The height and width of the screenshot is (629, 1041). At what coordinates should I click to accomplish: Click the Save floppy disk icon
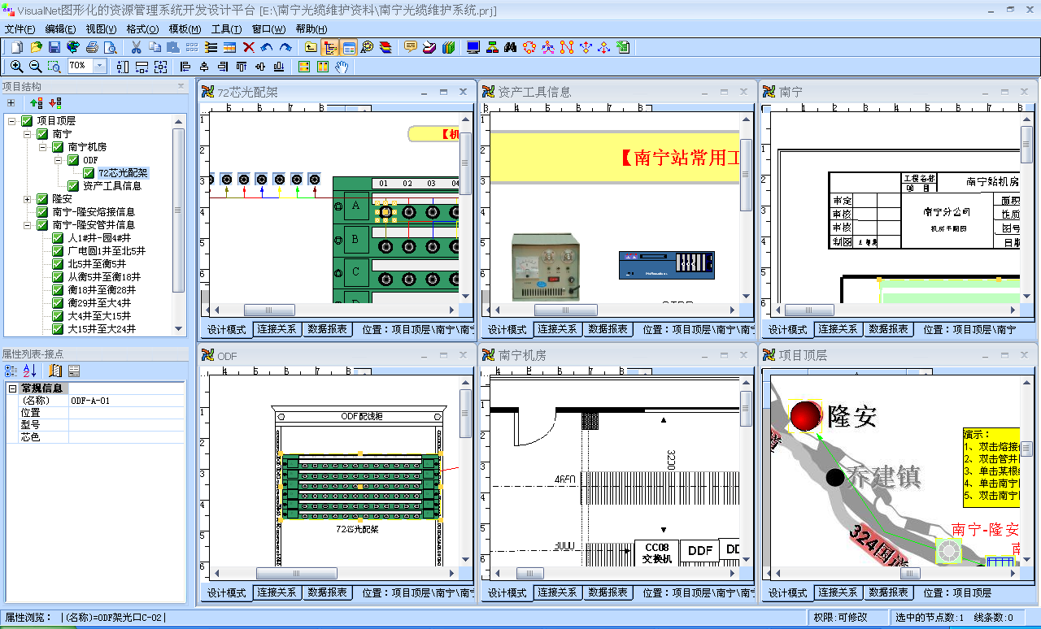coord(54,48)
